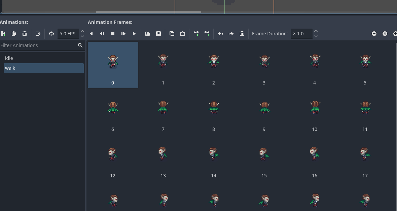Delete the selected animation
The width and height of the screenshot is (397, 211).
click(x=25, y=34)
